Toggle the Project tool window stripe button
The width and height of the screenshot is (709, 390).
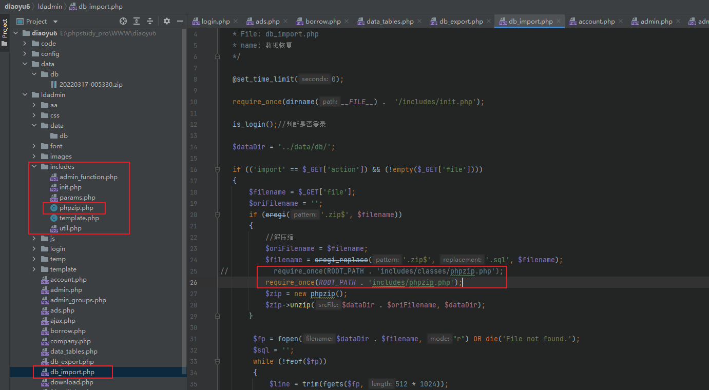[5, 29]
